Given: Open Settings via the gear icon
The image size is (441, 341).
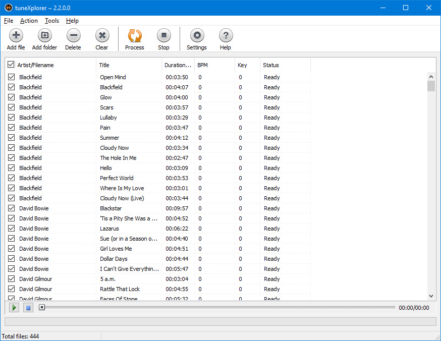Looking at the screenshot, I should tap(197, 35).
